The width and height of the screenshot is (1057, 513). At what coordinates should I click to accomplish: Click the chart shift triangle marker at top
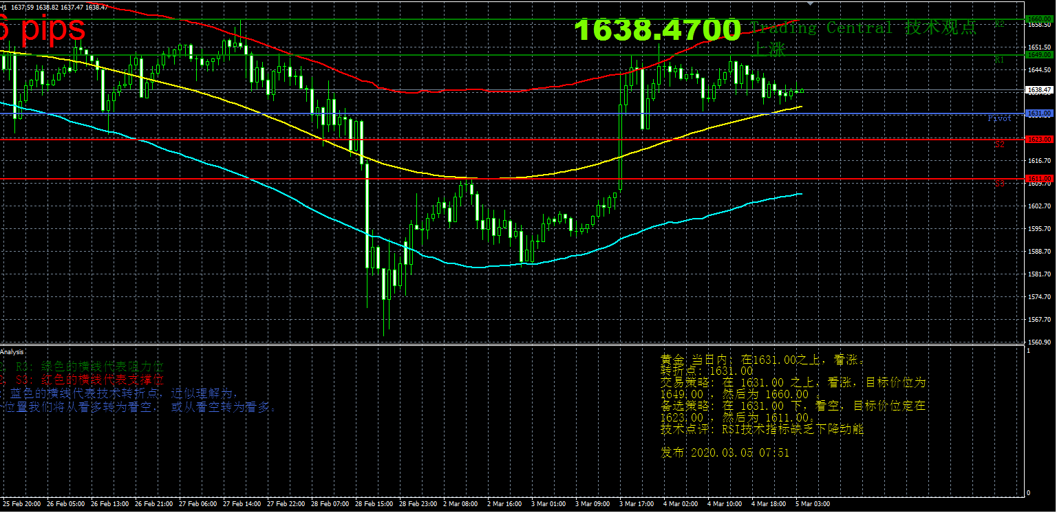click(810, 3)
